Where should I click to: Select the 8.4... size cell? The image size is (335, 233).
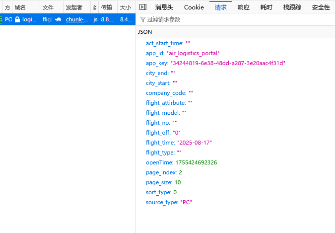pos(126,19)
